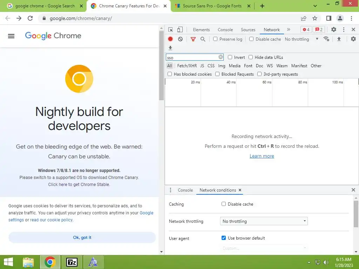359x269 pixels.
Task: Enable Preserve log checkbox
Action: [x=215, y=39]
